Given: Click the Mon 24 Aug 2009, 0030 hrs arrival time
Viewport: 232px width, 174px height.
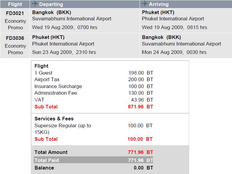Looking at the screenshot, I should (174, 52).
